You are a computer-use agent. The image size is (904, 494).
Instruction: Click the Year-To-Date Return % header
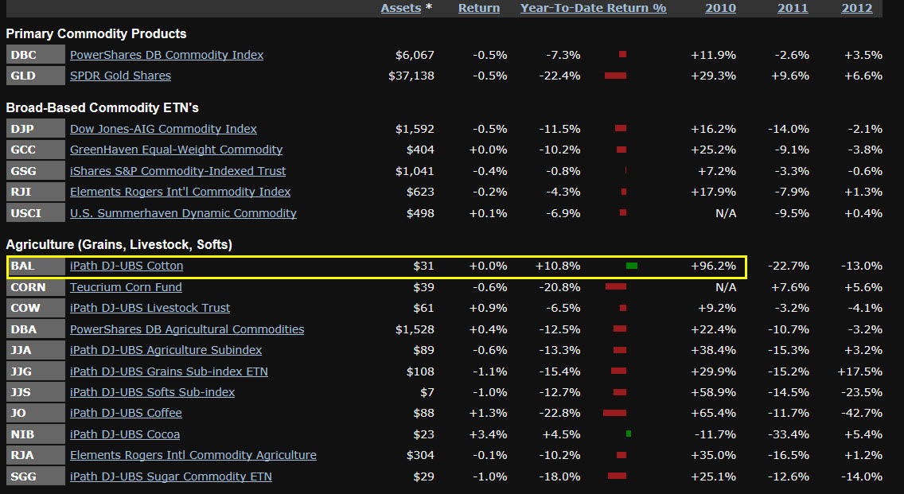[593, 8]
